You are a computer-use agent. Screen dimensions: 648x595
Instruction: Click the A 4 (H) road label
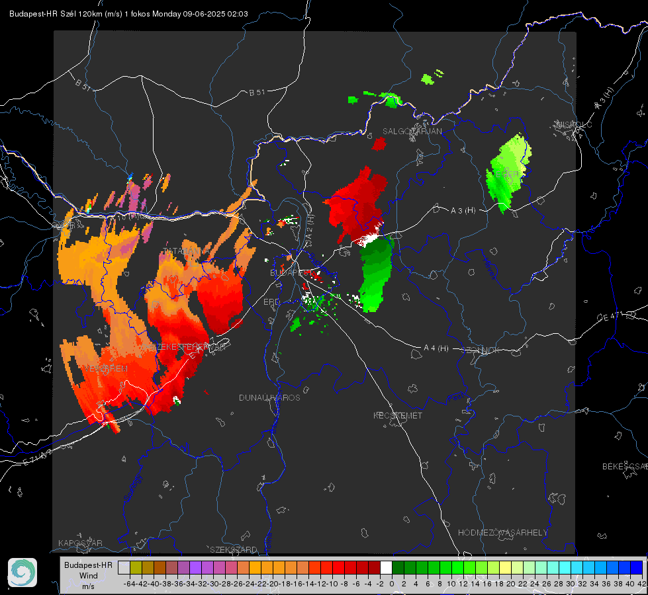click(436, 348)
